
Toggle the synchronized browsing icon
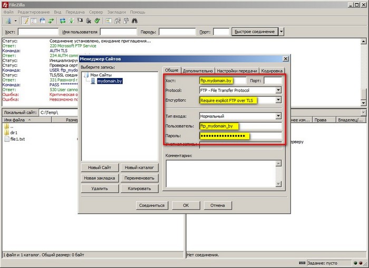pos(126,21)
